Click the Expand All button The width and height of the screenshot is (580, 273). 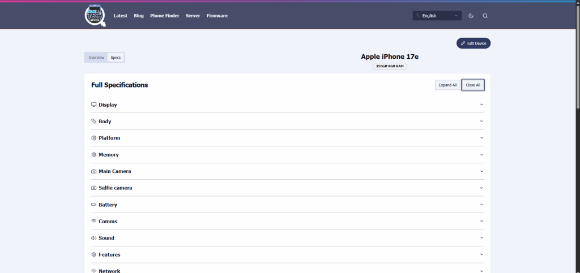click(447, 85)
